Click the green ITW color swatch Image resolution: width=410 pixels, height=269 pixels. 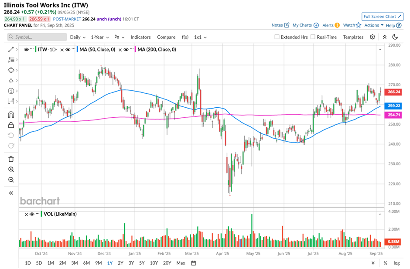36,49
